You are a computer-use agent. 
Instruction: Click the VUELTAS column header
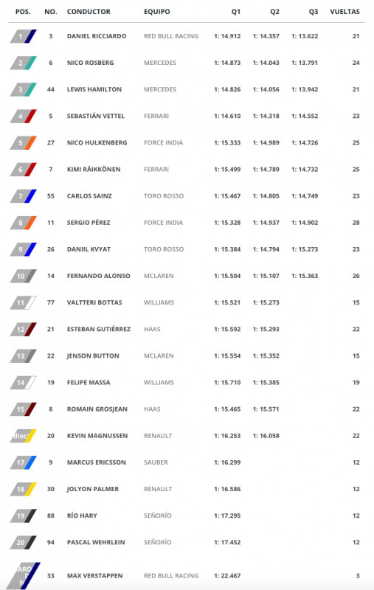pos(344,12)
